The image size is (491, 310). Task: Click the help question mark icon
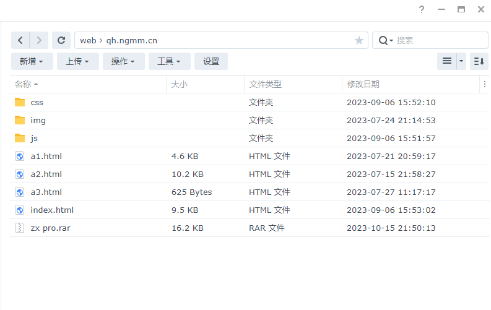pyautogui.click(x=422, y=9)
